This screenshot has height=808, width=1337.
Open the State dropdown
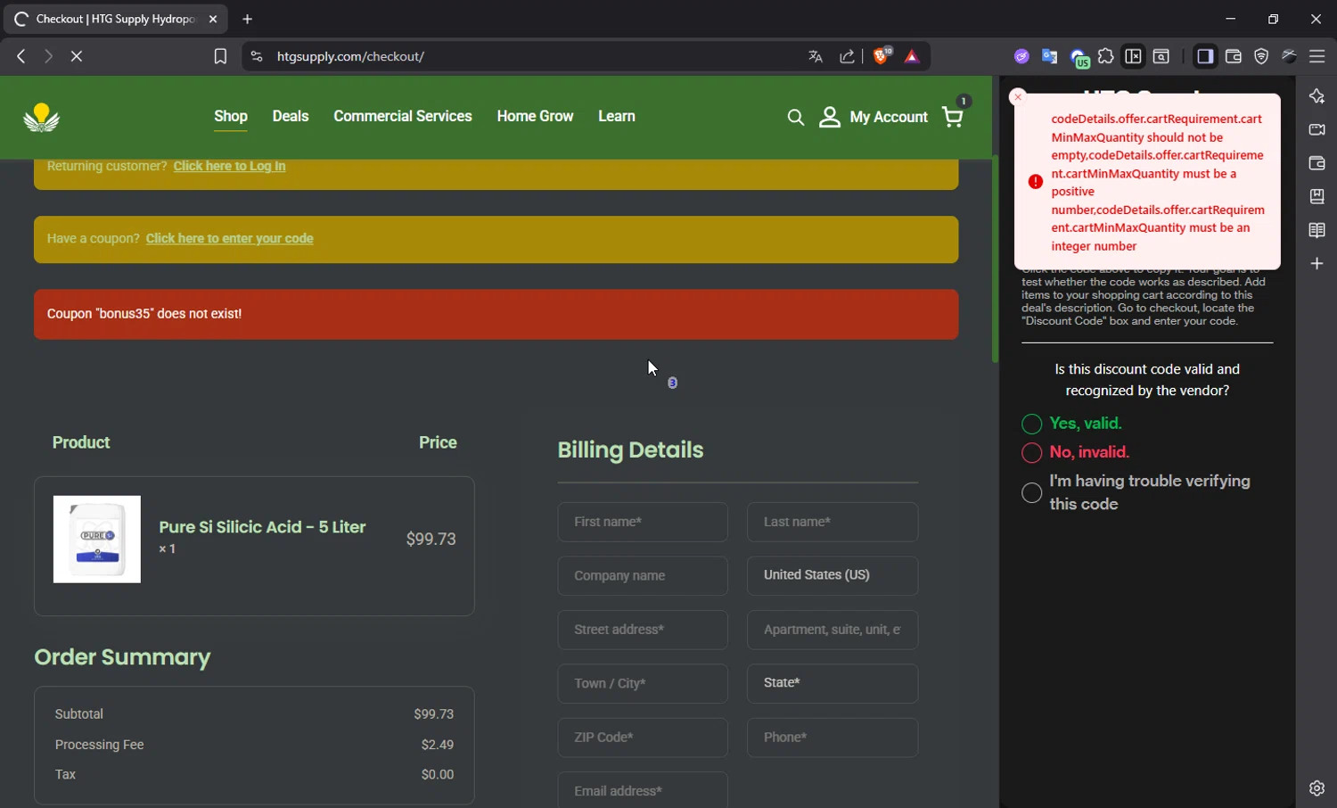(833, 683)
